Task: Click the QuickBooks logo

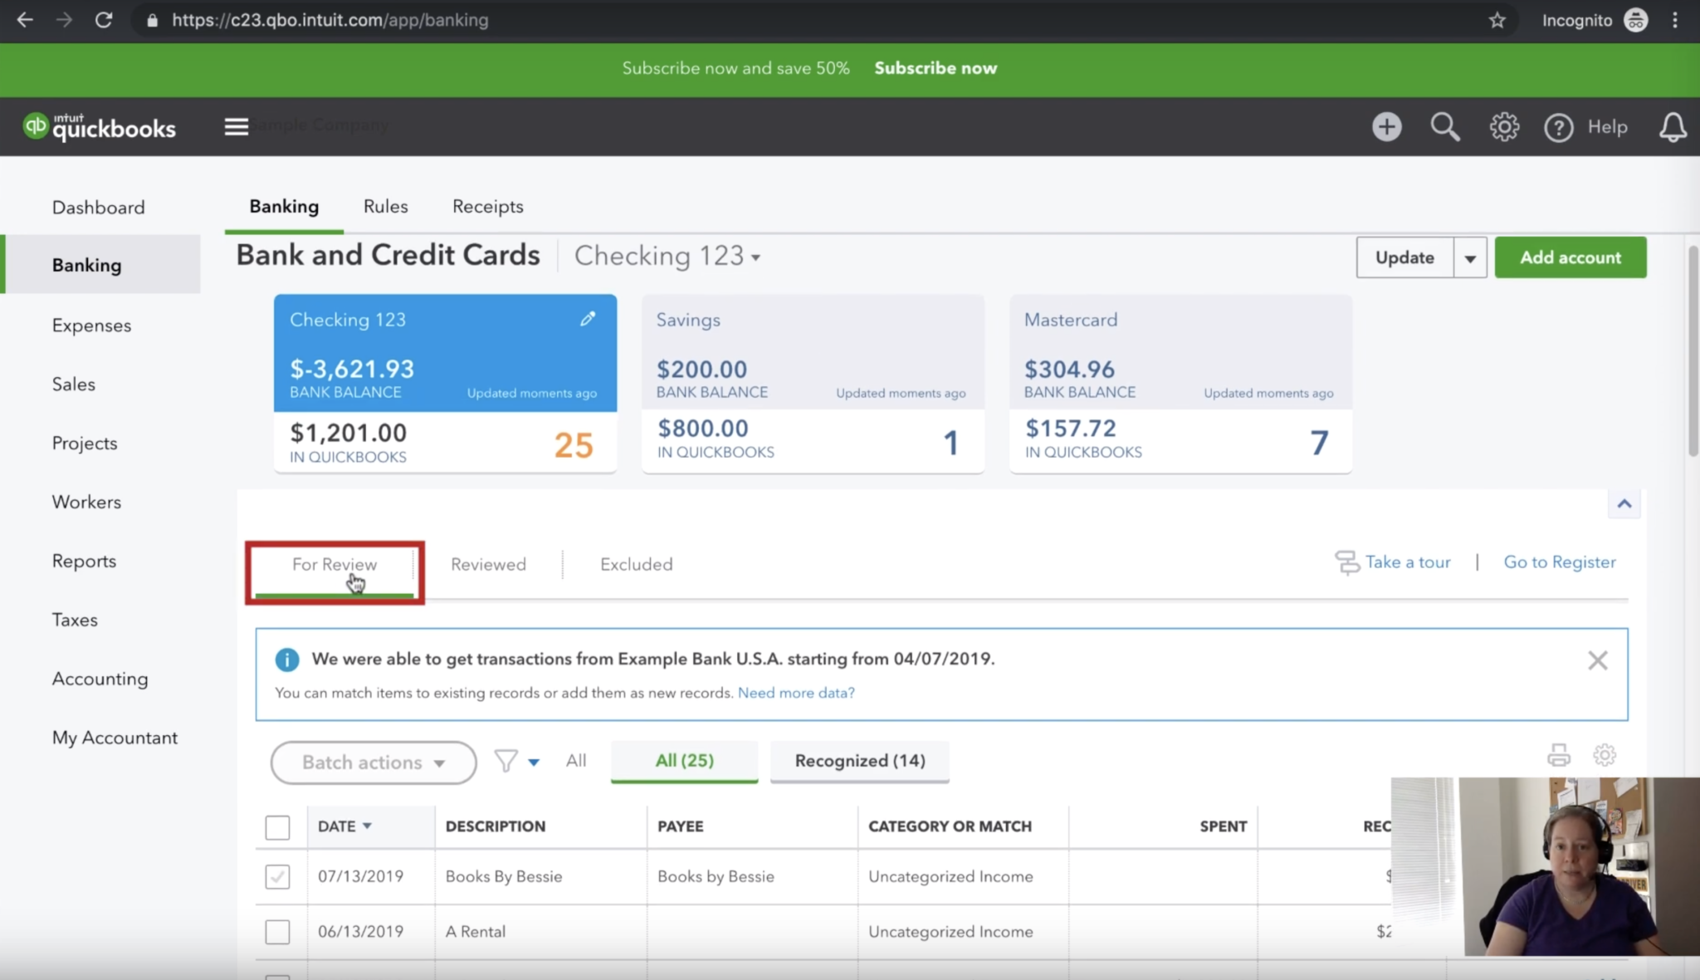Action: coord(100,126)
